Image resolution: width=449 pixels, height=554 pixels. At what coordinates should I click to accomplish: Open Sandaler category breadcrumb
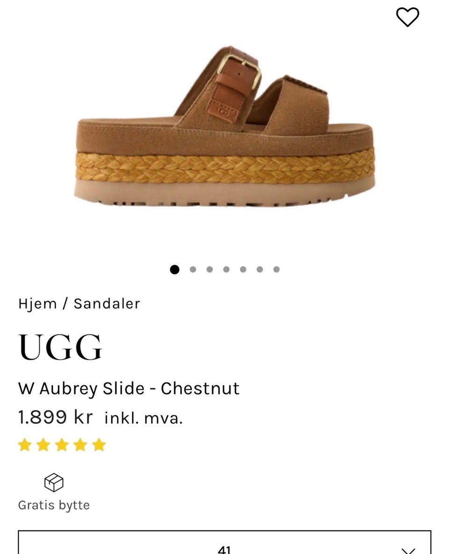pyautogui.click(x=107, y=304)
